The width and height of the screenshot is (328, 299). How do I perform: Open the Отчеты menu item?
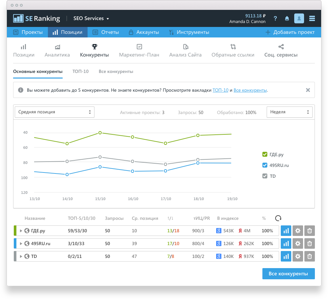click(106, 32)
